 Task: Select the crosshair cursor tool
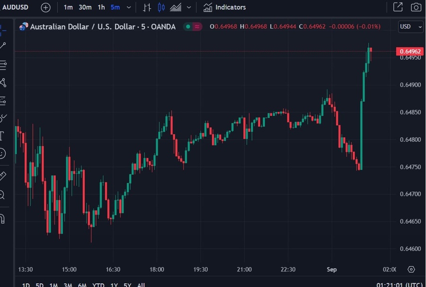point(3,30)
